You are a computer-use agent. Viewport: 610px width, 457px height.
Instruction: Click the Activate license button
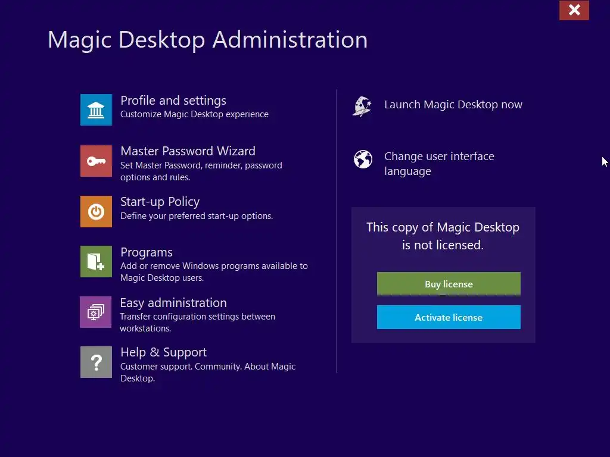[x=449, y=317]
